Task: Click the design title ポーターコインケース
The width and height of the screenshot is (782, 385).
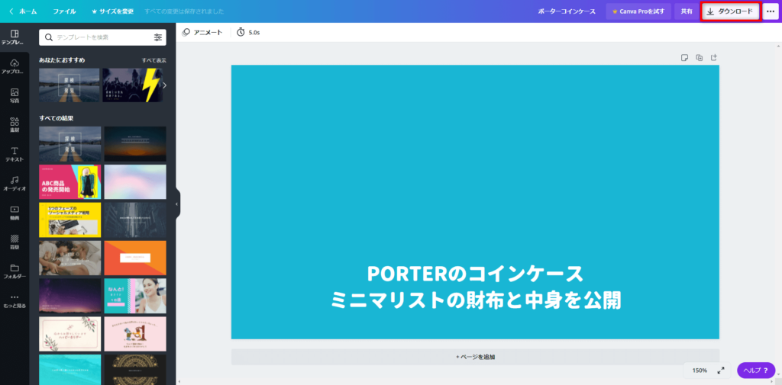Action: point(567,11)
